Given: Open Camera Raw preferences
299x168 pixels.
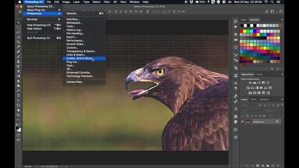Looking at the screenshot, I should pyautogui.click(x=84, y=82).
